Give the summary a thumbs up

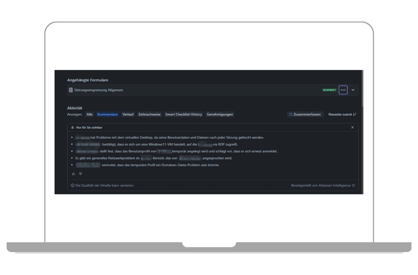[x=73, y=173]
